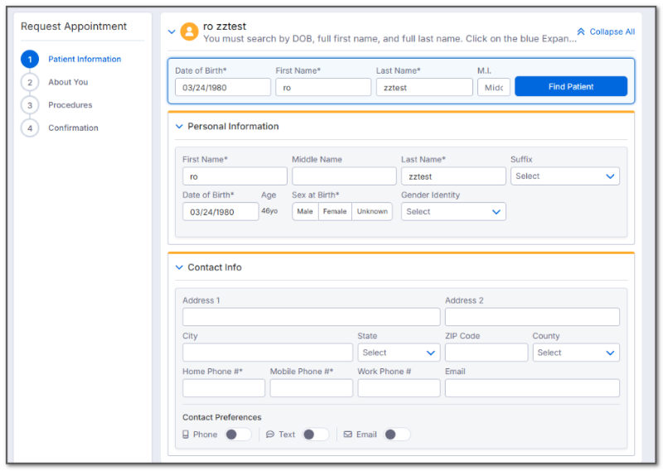Click Personal Information First Name field
Image resolution: width=663 pixels, height=471 pixels.
coord(235,176)
